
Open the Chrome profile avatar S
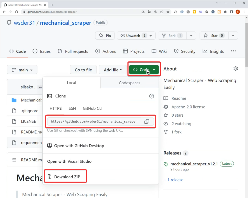[238, 12]
